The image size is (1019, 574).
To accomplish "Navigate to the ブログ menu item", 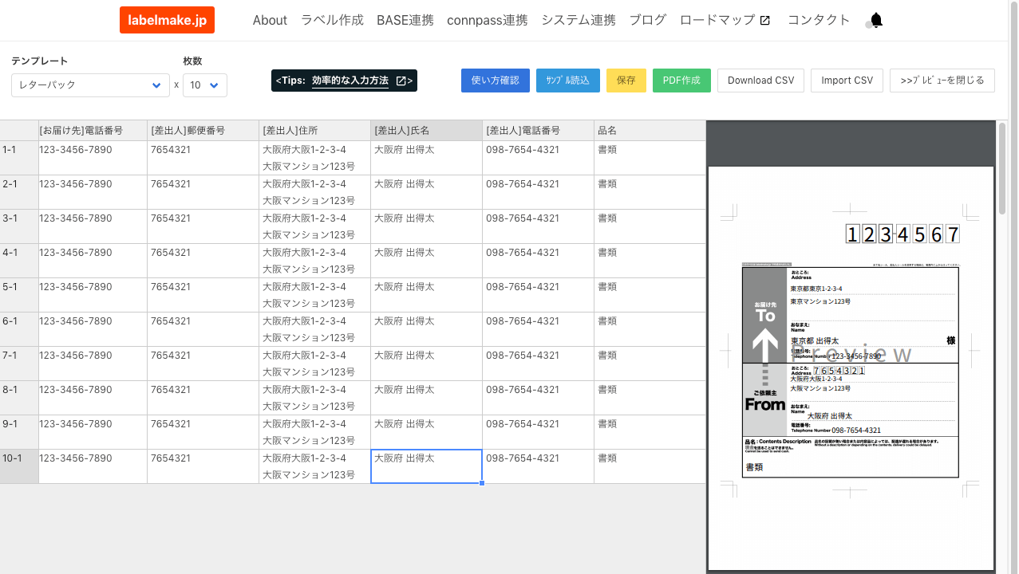I will (x=647, y=20).
